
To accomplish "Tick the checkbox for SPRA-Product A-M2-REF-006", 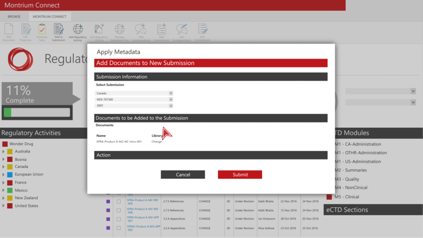I will pyautogui.click(x=119, y=210).
